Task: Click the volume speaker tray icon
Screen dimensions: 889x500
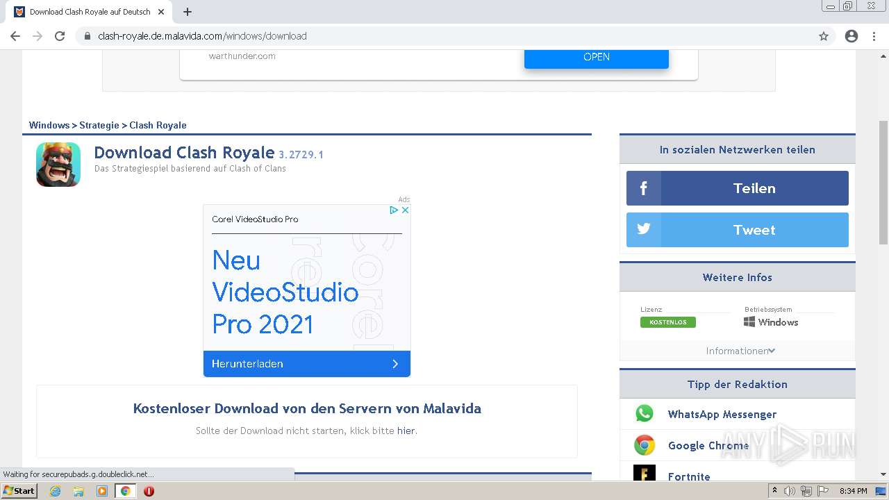Action: click(x=790, y=491)
